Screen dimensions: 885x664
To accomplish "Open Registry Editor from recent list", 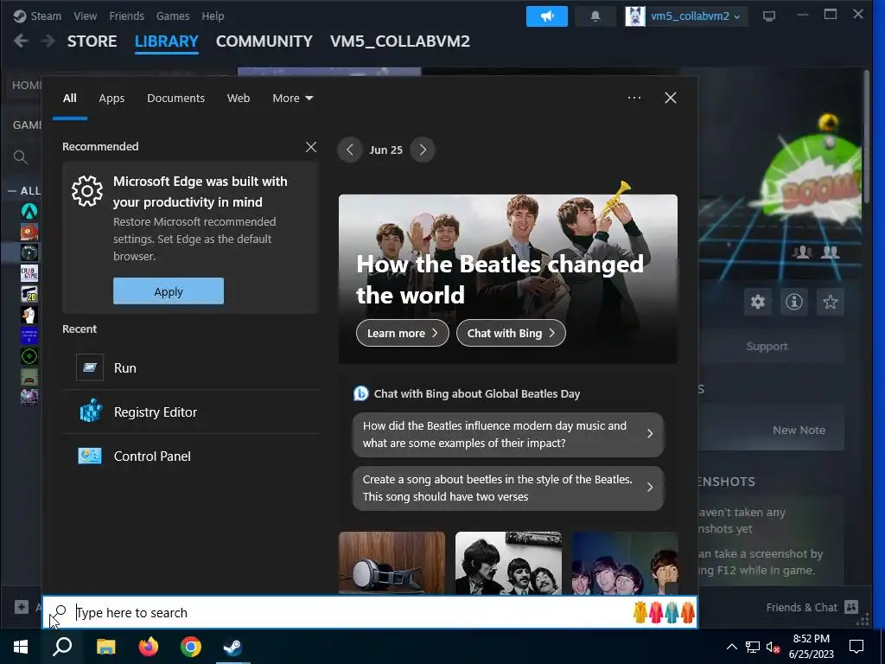I will click(x=190, y=412).
